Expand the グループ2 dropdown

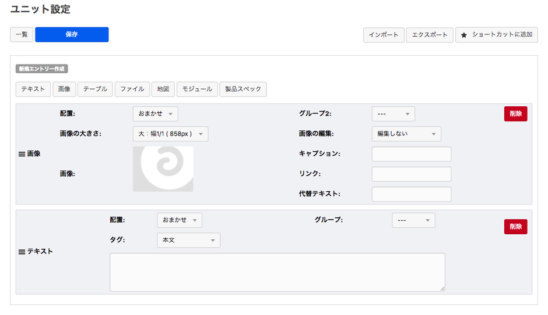point(394,114)
